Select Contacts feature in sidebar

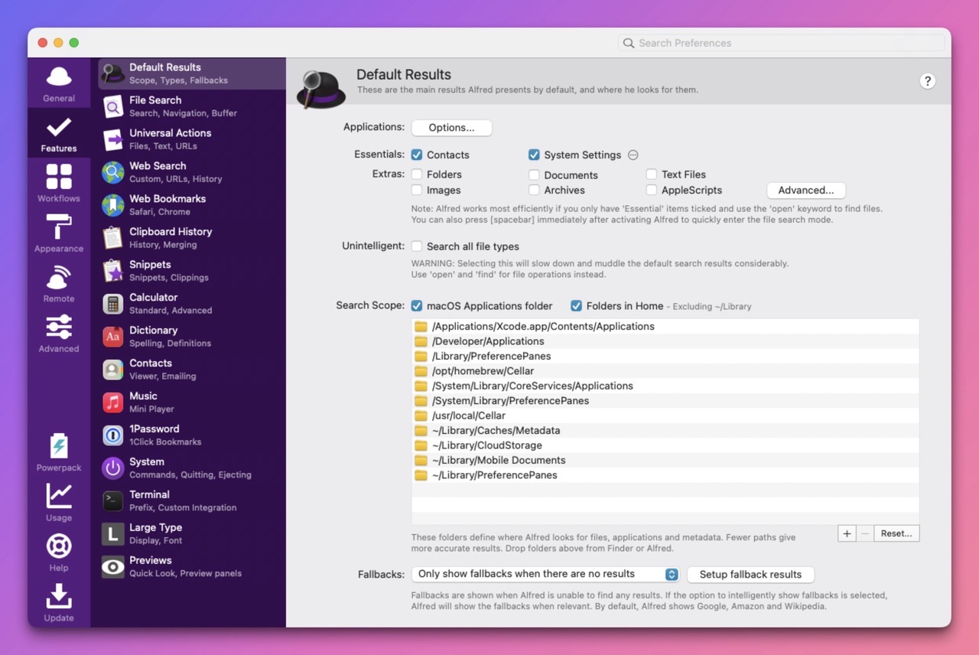tap(191, 370)
